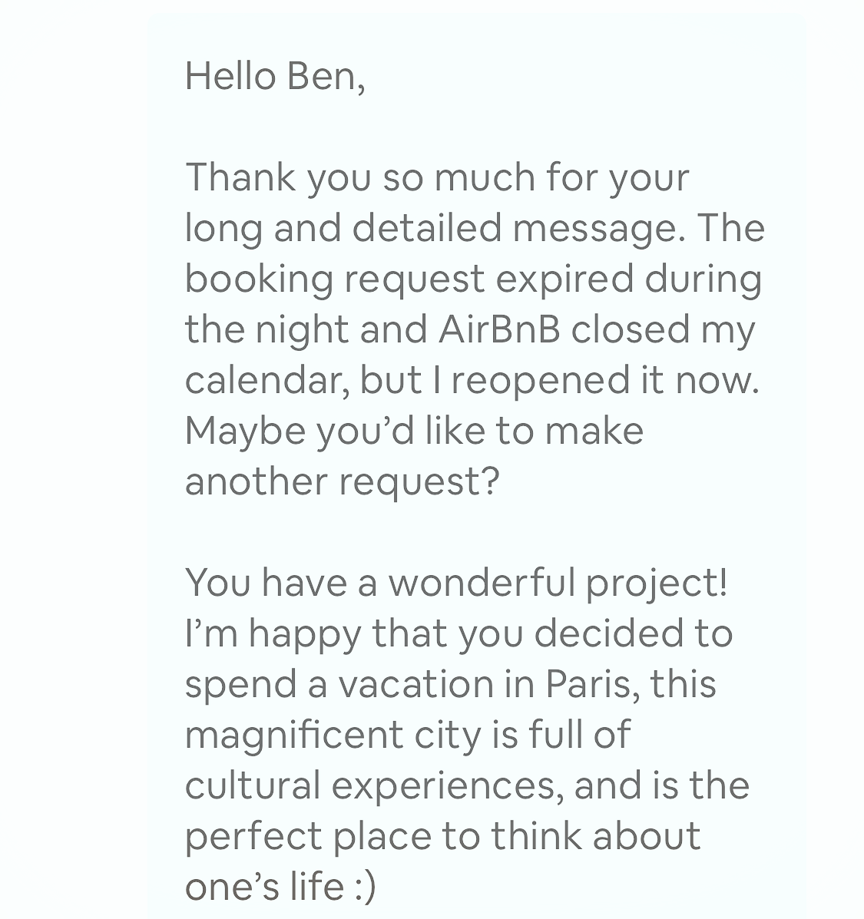Image resolution: width=864 pixels, height=919 pixels.
Task: Click the word "calendar," in the message
Action: pyautogui.click(x=267, y=380)
